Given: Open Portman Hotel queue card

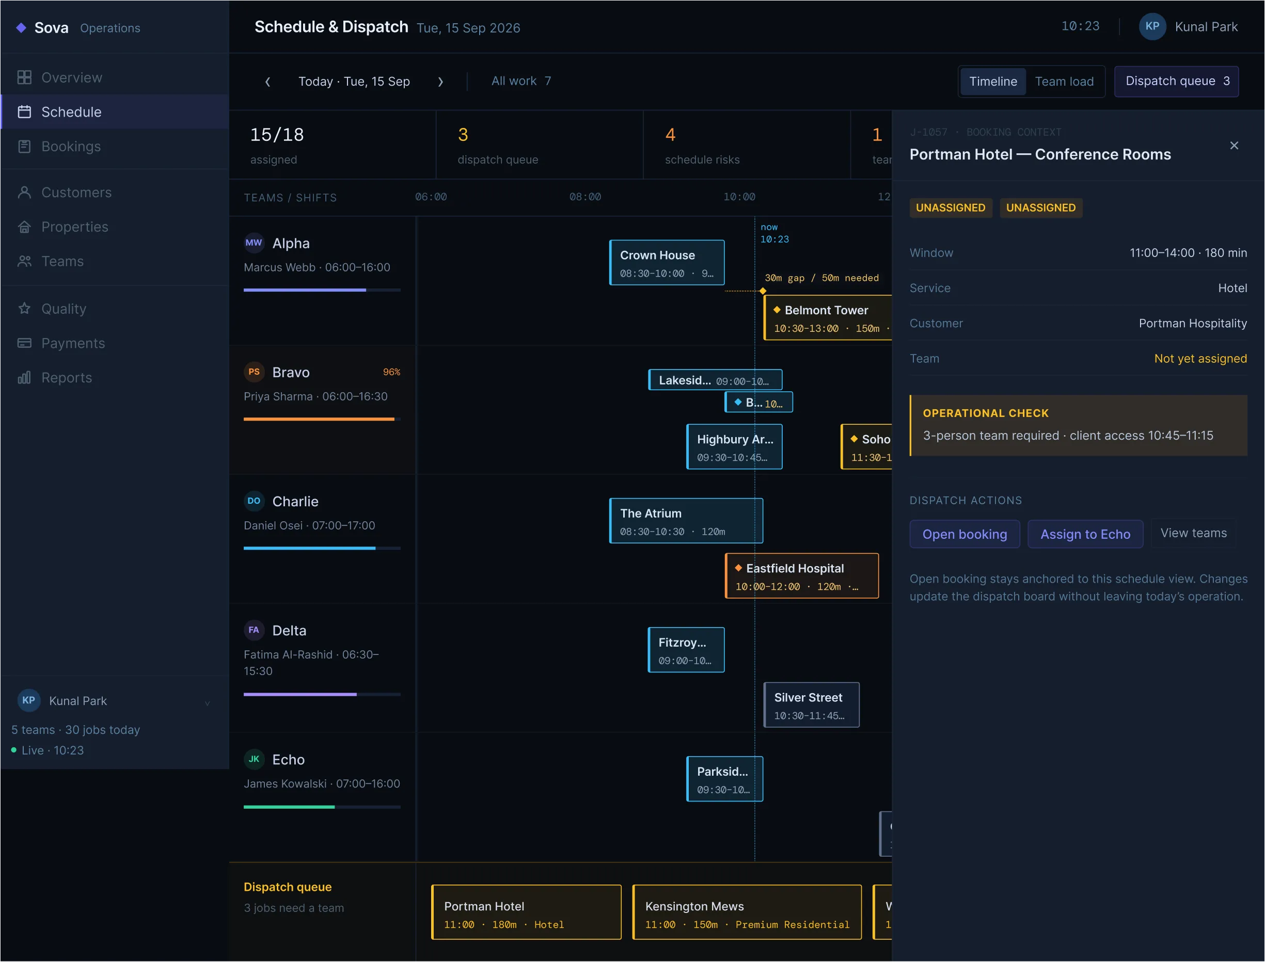Looking at the screenshot, I should click(x=526, y=913).
